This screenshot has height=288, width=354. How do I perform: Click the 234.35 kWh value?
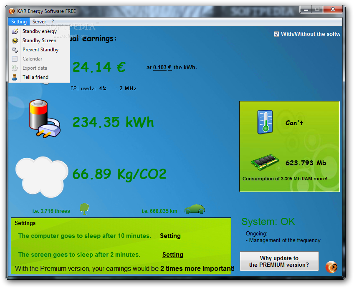coord(113,122)
